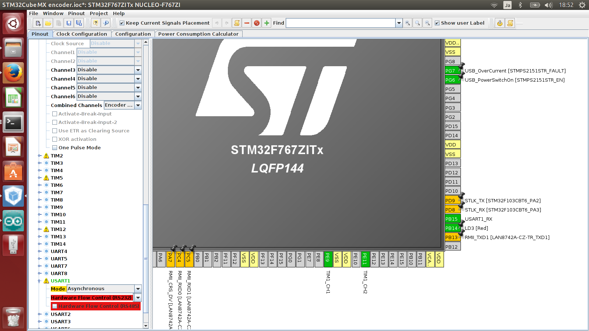Click the red minus icon in the toolbar
This screenshot has height=331, width=589.
tap(247, 23)
